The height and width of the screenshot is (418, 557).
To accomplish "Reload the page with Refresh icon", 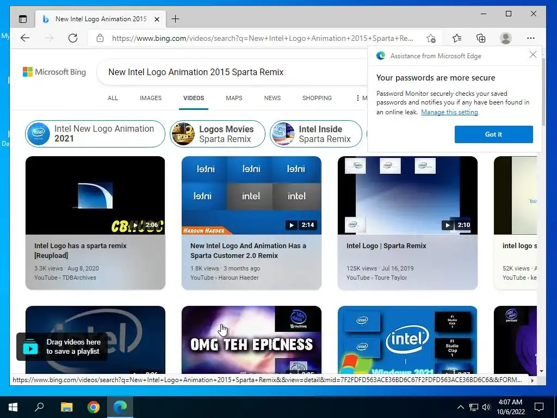I will tap(73, 38).
